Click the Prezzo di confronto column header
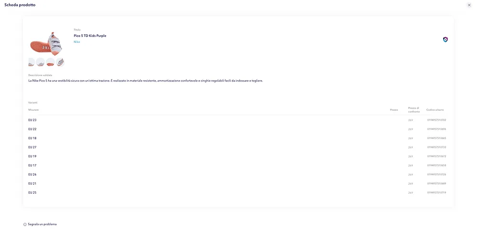Viewport: 477px width, 229px height. click(x=414, y=110)
